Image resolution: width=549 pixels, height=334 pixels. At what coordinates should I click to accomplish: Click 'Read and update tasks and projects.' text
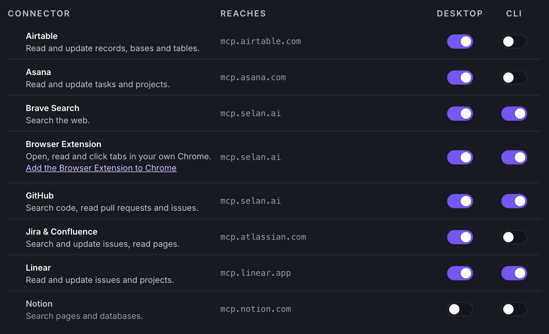coord(98,84)
